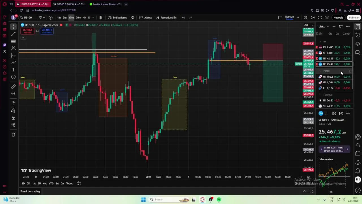The height and width of the screenshot is (204, 362).
Task: Open the forecasting and measurement tools
Action: coord(13,55)
